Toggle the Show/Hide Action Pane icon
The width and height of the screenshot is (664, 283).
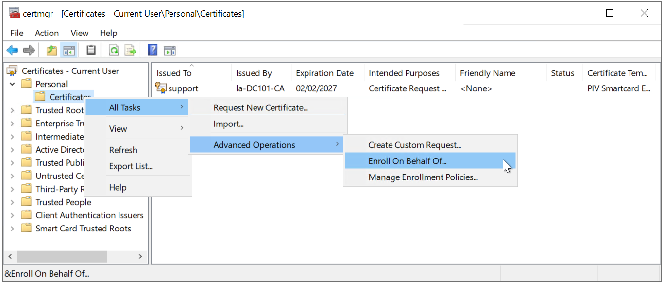pos(170,51)
